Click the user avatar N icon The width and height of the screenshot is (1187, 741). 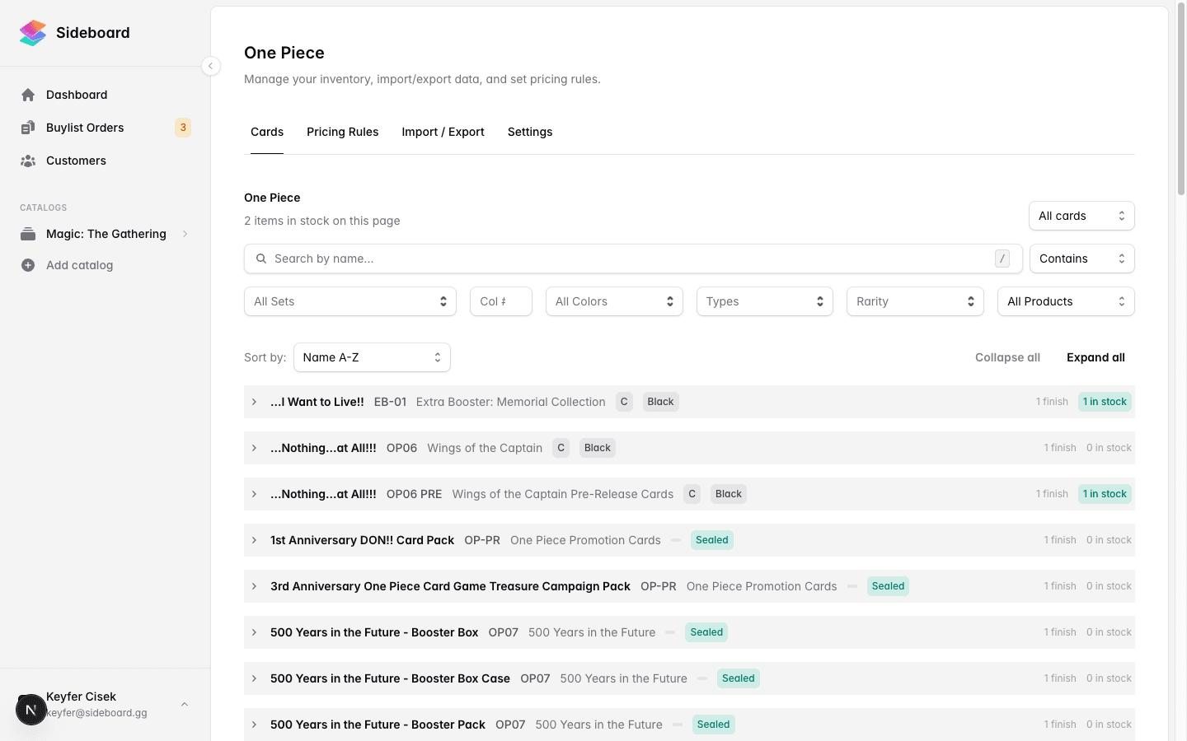click(x=31, y=710)
